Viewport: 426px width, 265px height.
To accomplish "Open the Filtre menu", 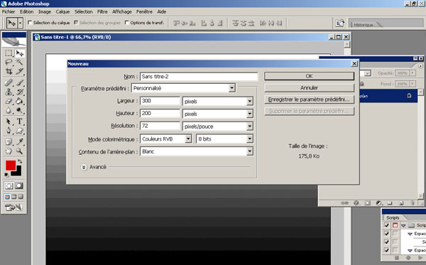I will [102, 11].
